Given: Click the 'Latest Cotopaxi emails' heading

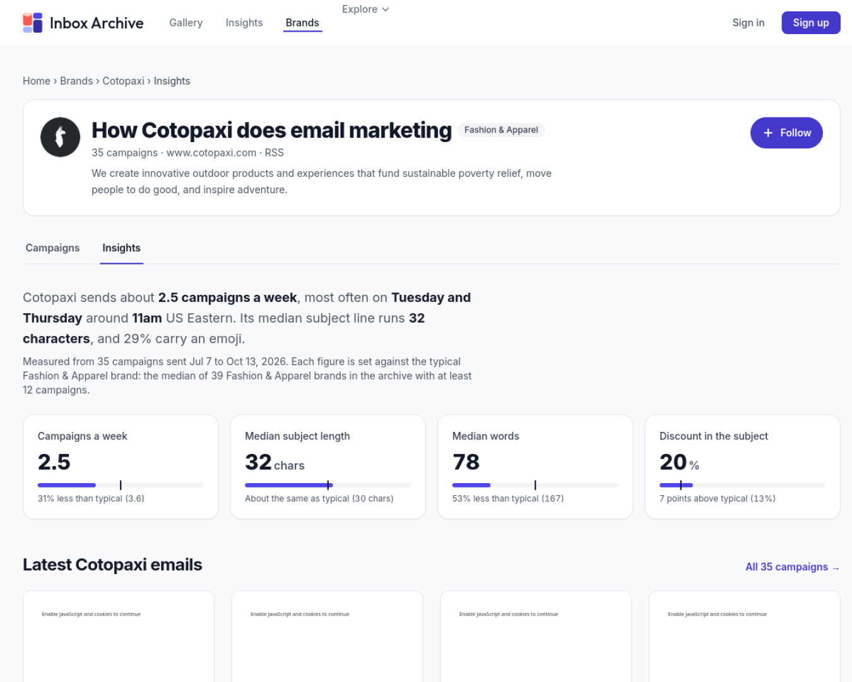Looking at the screenshot, I should coord(112,565).
